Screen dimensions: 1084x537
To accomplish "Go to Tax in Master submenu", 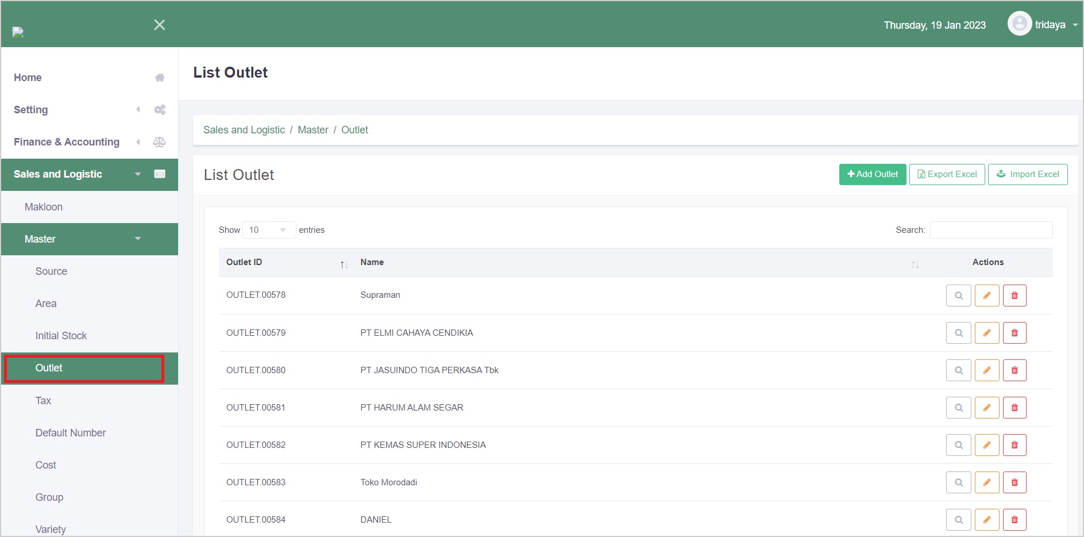I will [43, 401].
